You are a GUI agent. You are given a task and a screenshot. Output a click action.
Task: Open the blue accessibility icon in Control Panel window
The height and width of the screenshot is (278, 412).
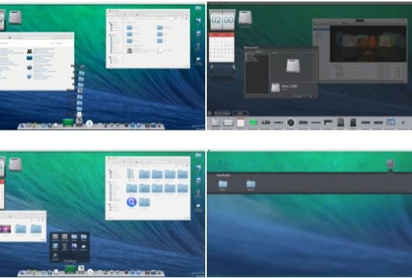coord(29,76)
